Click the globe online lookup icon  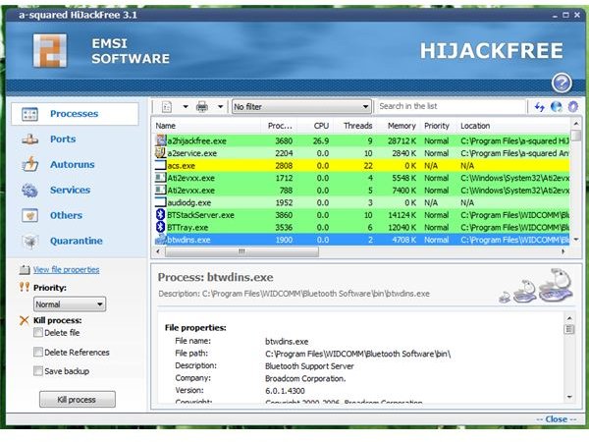tap(557, 107)
